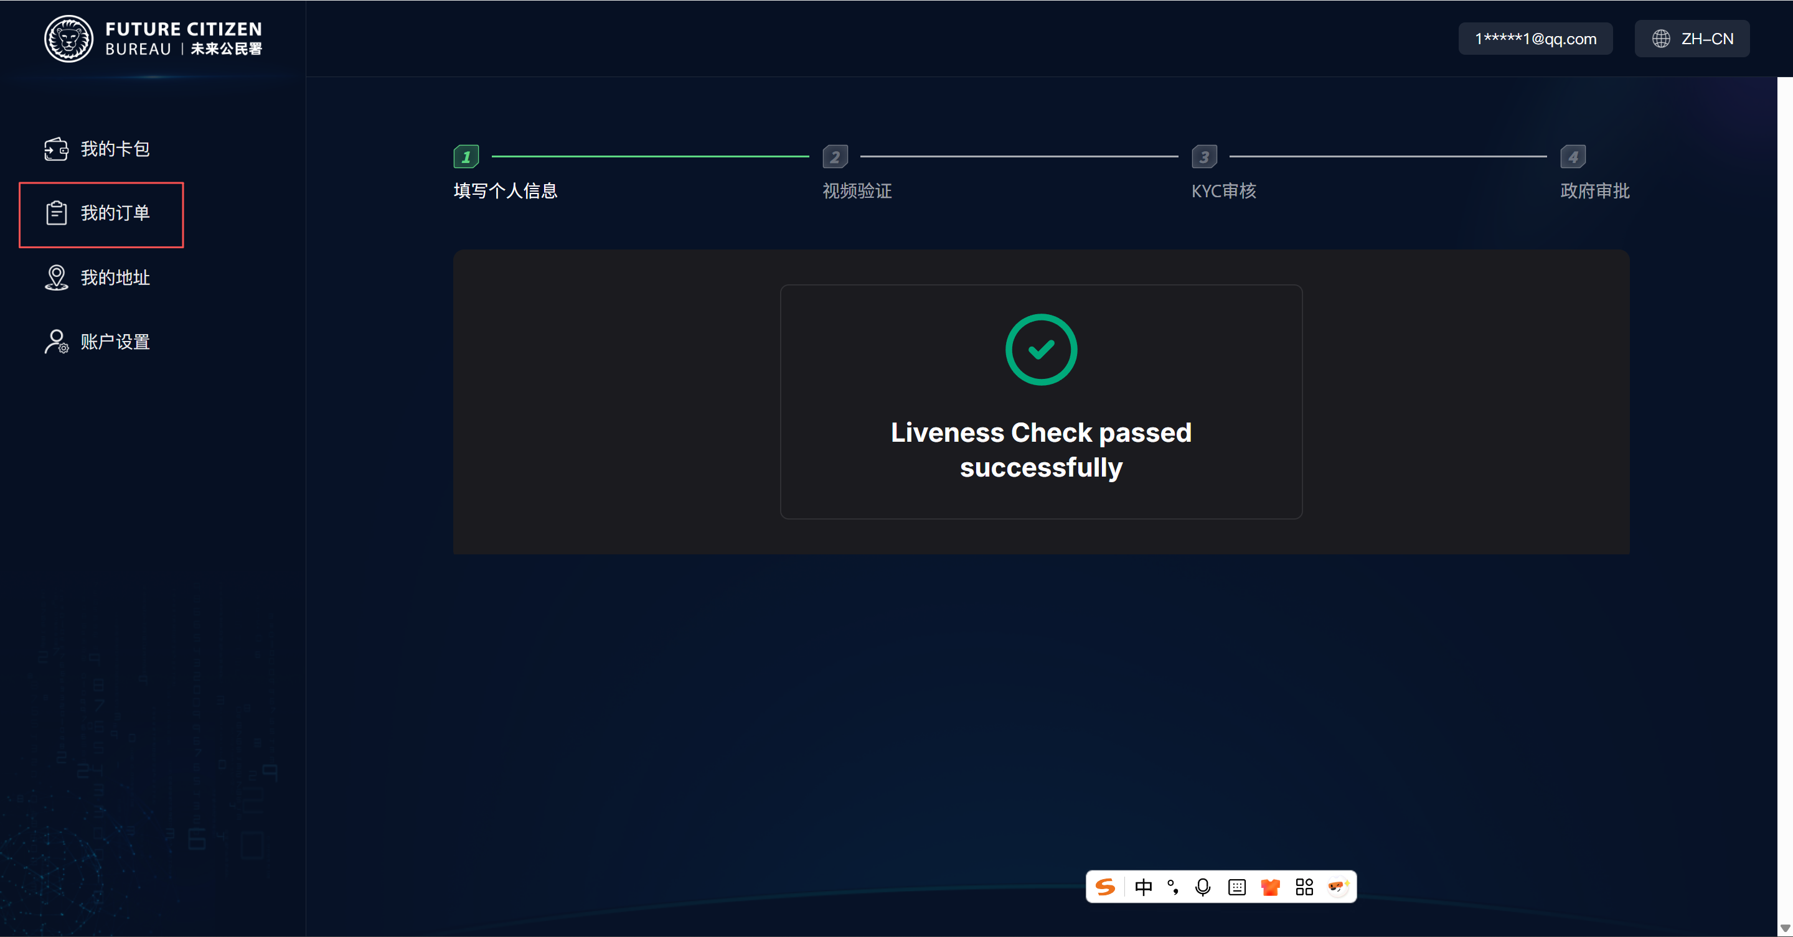Viewport: 1793px width, 937px height.
Task: Click the Sogou S logo in IME bar
Action: [1105, 887]
